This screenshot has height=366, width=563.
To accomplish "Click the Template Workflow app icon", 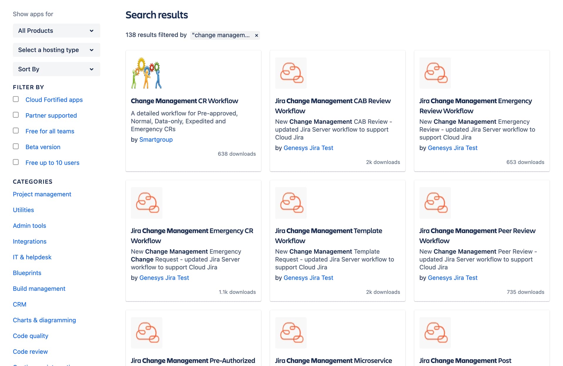I will click(291, 203).
